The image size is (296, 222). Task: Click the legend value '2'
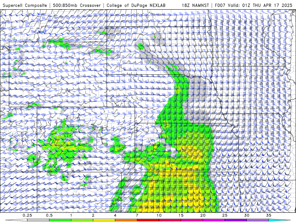[x=93, y=215]
